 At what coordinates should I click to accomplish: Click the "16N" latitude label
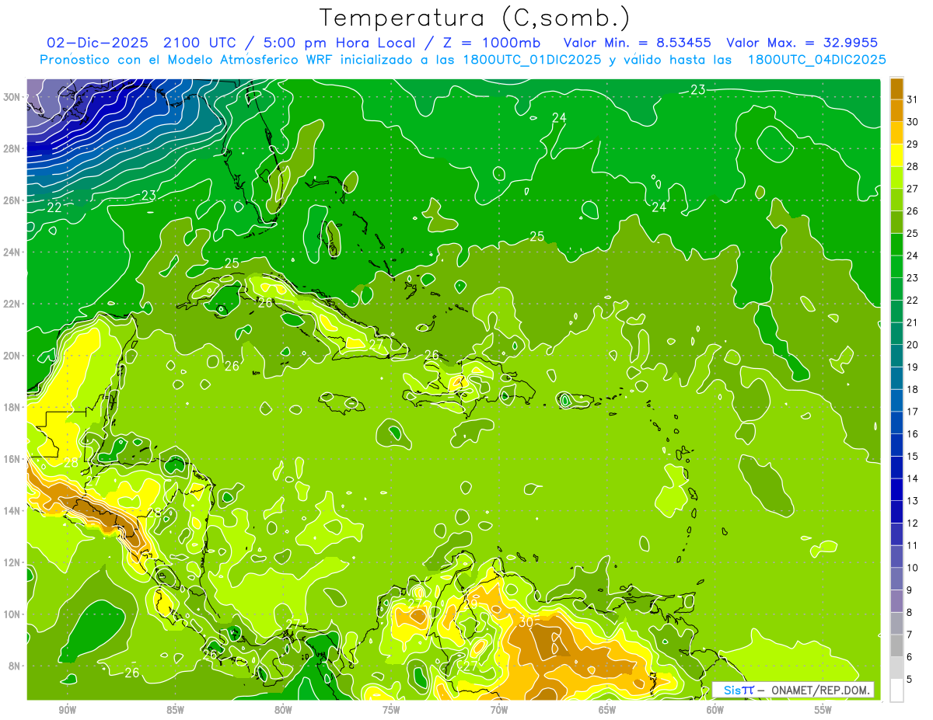[12, 459]
